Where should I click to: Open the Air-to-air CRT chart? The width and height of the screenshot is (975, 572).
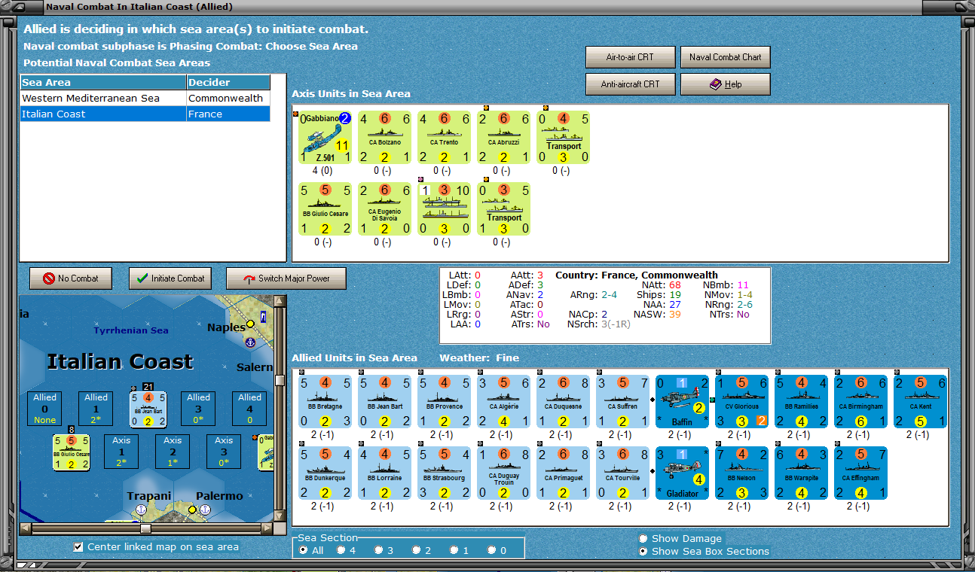630,57
